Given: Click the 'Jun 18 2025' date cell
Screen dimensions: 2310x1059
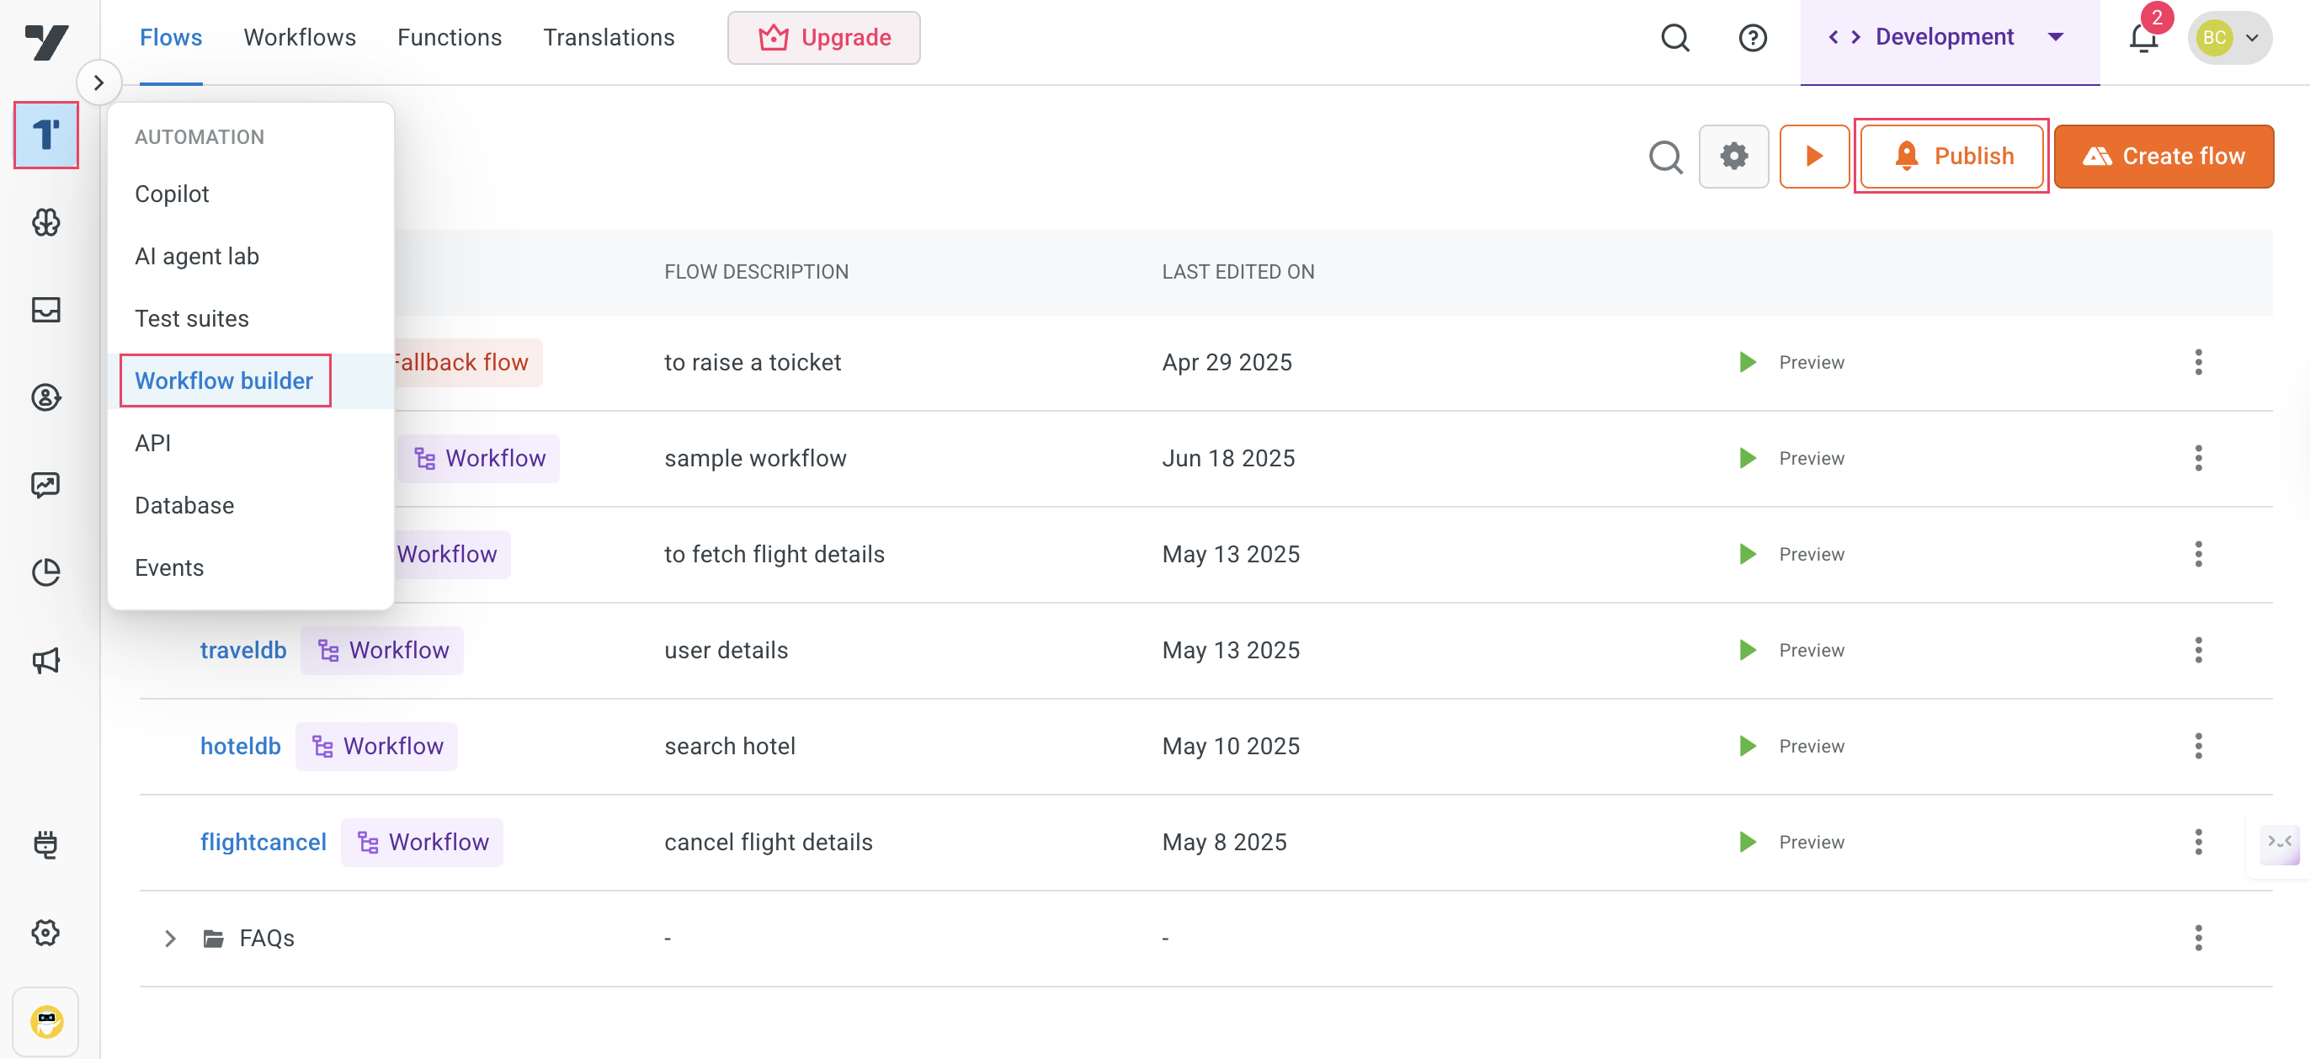Looking at the screenshot, I should [1228, 458].
